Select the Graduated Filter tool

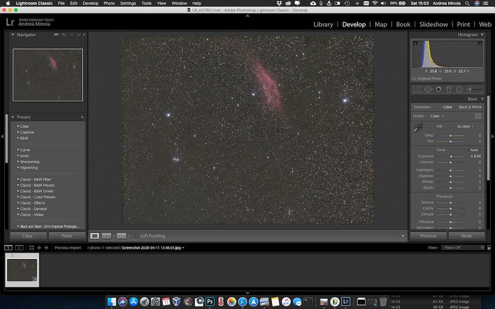pos(448,89)
